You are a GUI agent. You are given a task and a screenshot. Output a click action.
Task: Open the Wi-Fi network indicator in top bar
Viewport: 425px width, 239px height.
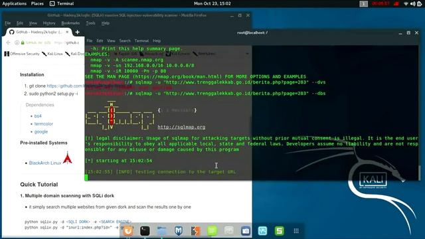point(406,3)
